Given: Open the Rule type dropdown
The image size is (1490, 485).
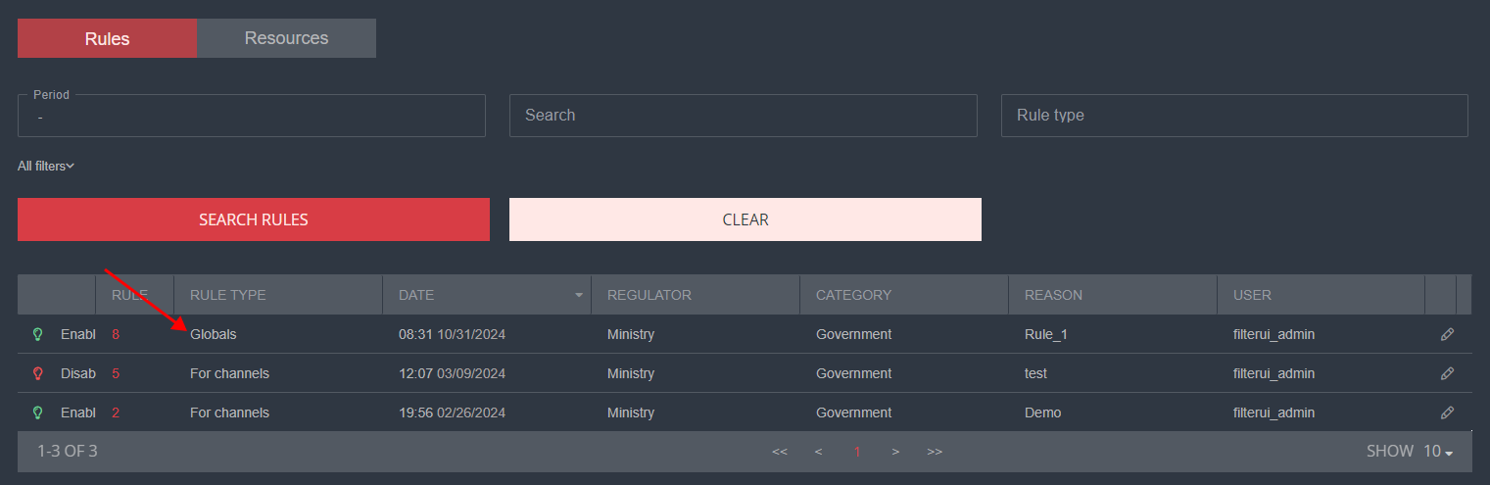Looking at the screenshot, I should (1233, 116).
